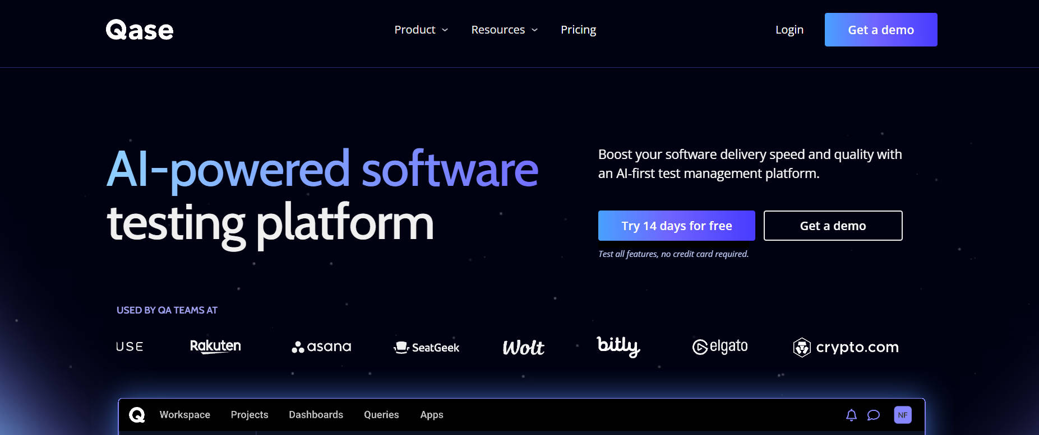Click the Rakuten logo
The width and height of the screenshot is (1039, 435).
215,347
